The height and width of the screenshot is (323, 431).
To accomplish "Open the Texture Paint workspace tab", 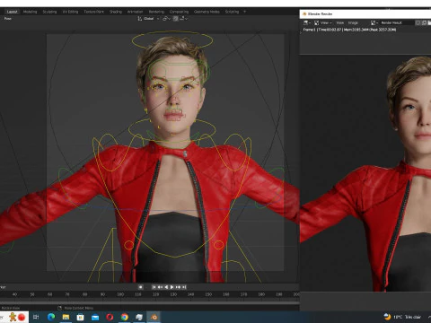I will pyautogui.click(x=94, y=12).
